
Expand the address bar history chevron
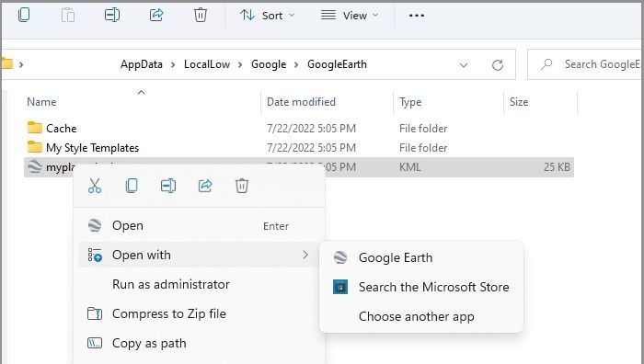tap(464, 65)
